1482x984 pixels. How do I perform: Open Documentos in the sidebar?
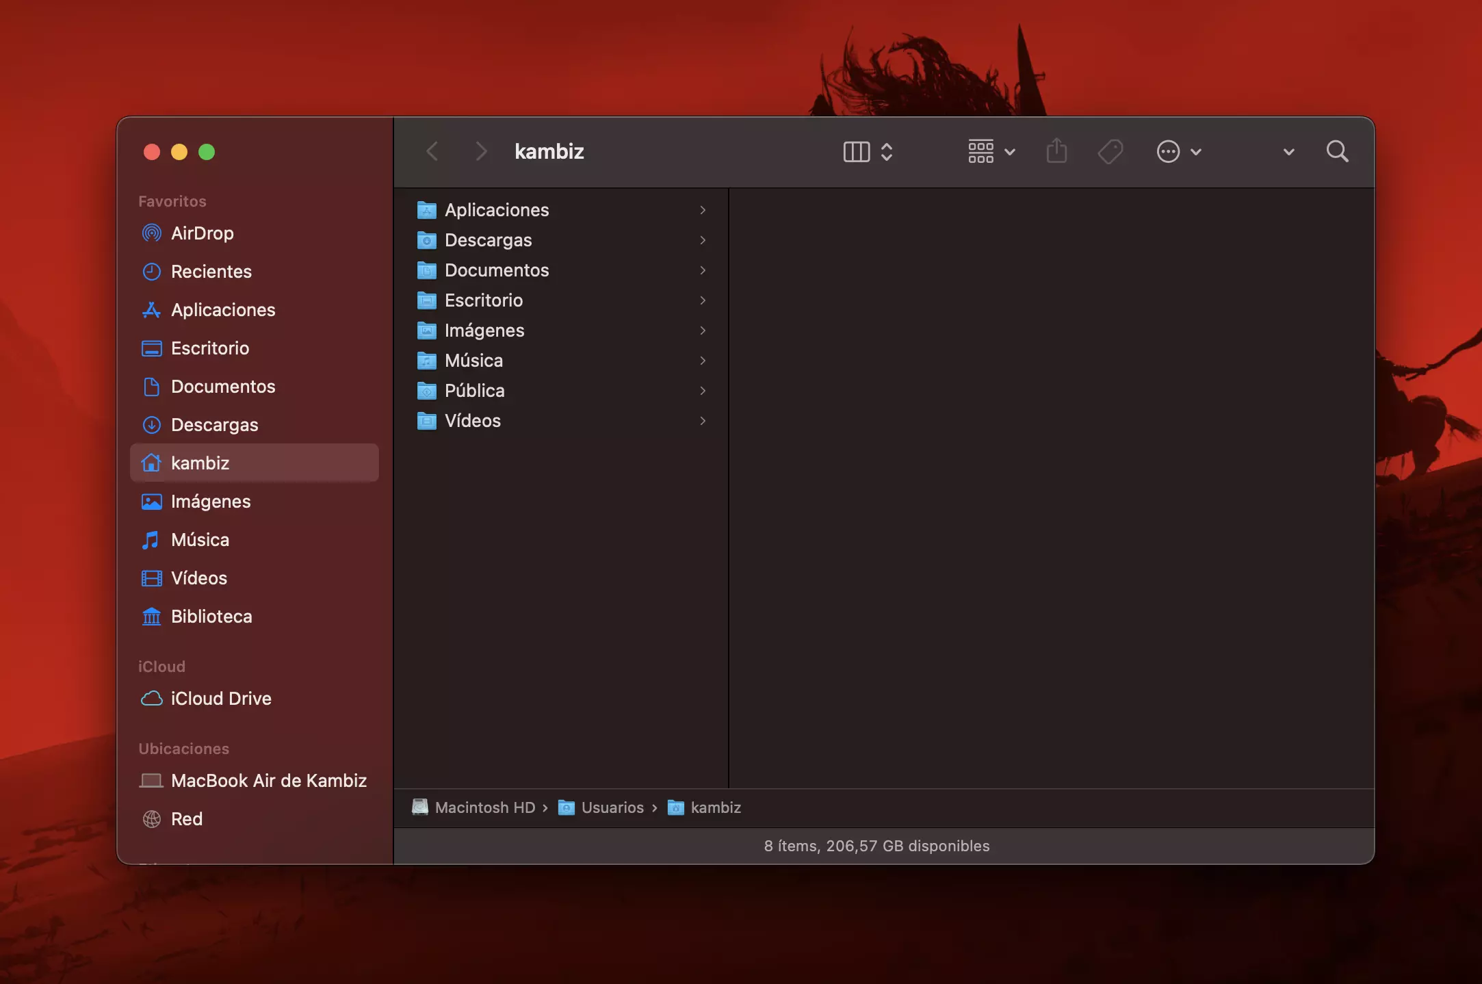click(x=254, y=387)
